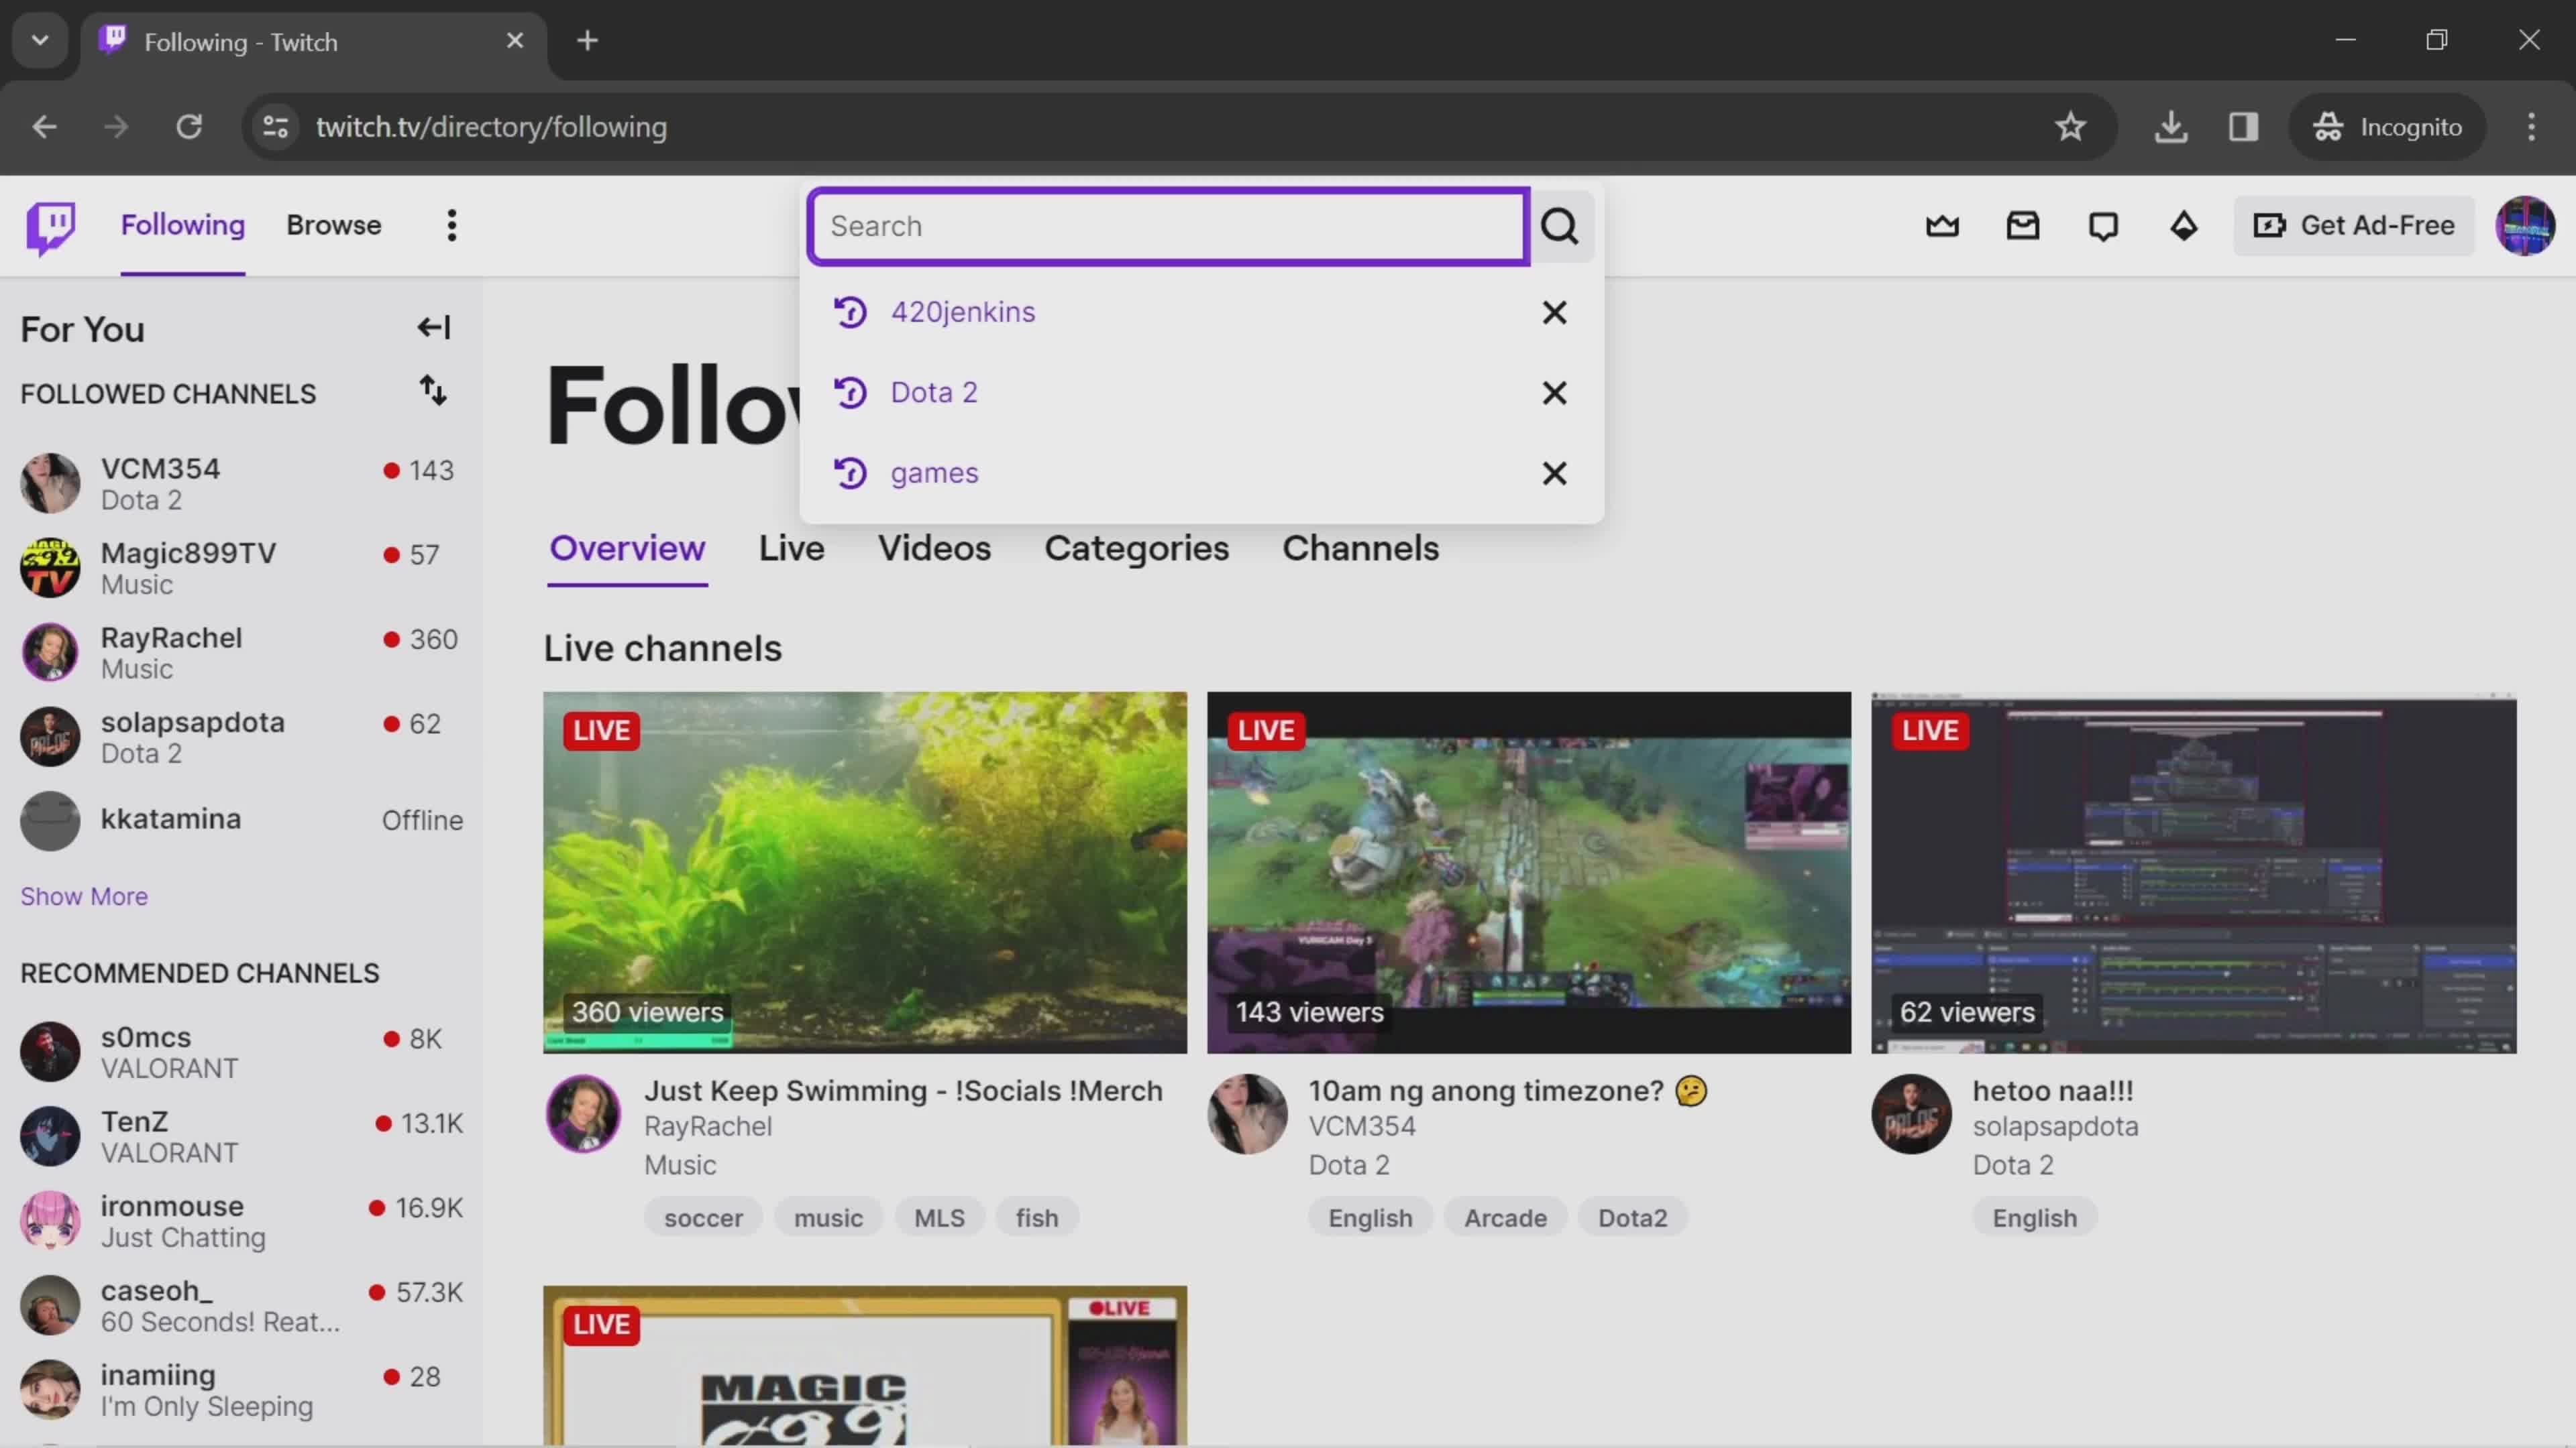Open a new browser tab
Viewport: 2576px width, 1448px height.
click(588, 41)
